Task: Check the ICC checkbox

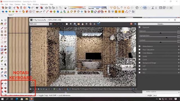Action: click(x=139, y=72)
